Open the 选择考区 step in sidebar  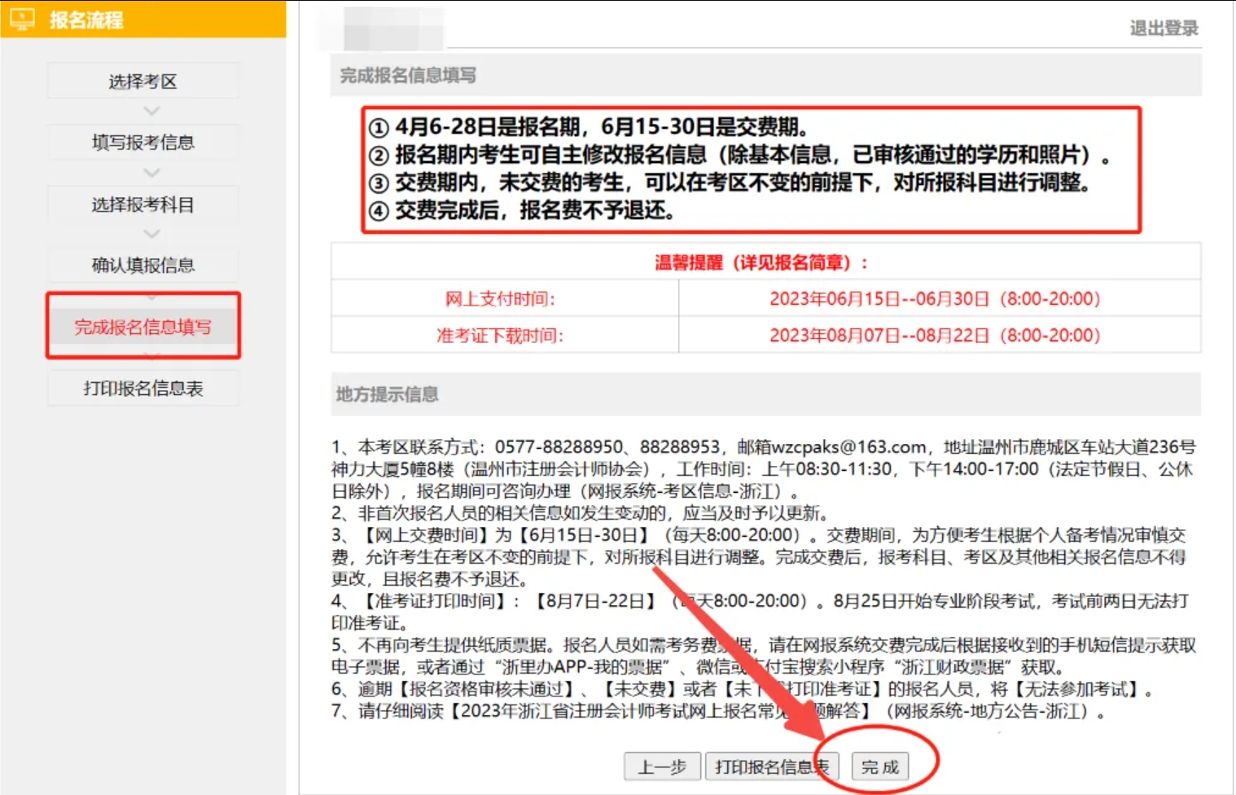tap(143, 81)
